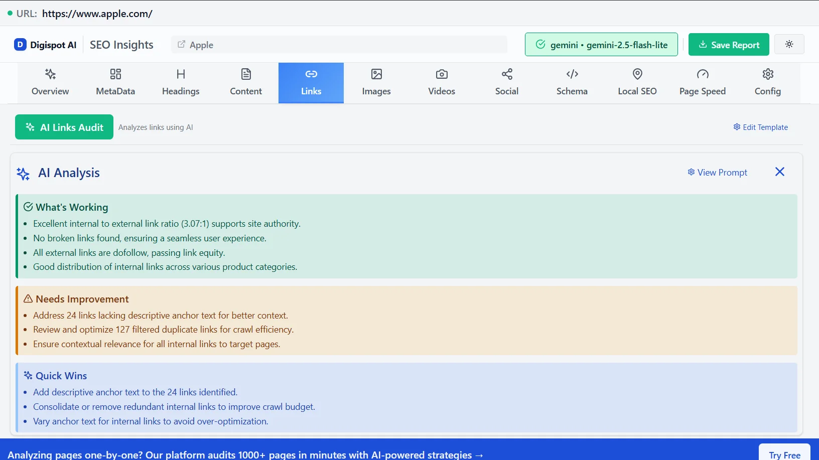819x460 pixels.
Task: Open the Edit Template settings
Action: tap(761, 127)
